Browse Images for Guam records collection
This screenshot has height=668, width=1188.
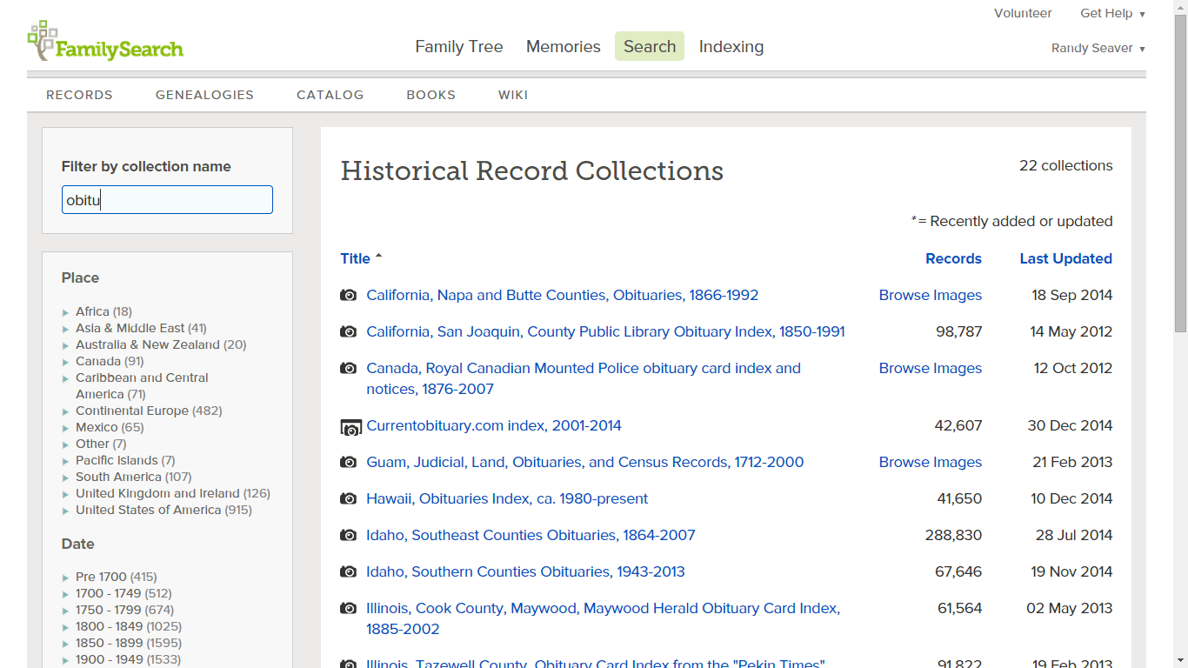[930, 463]
